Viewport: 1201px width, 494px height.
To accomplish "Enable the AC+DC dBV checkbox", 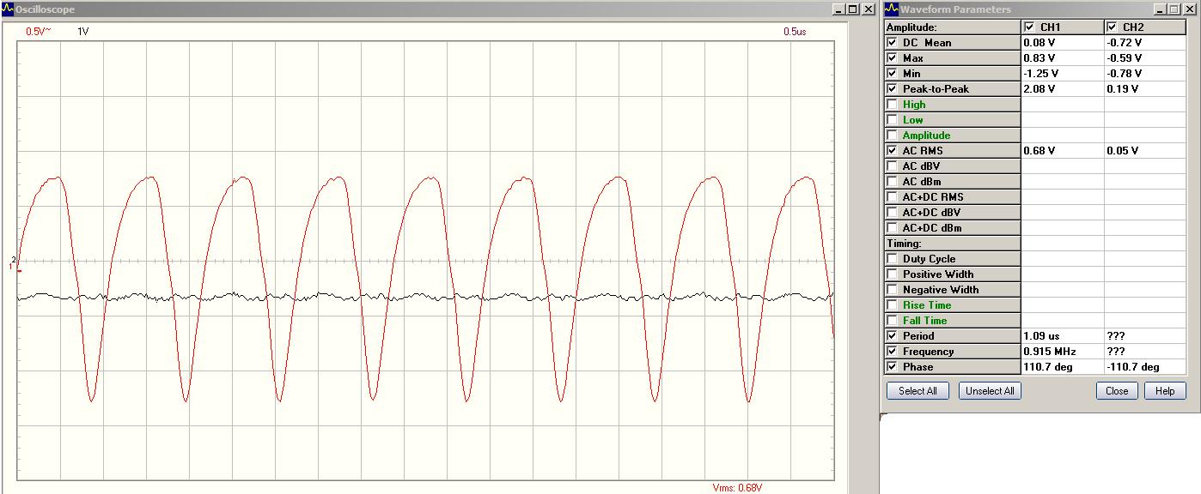I will pos(891,212).
